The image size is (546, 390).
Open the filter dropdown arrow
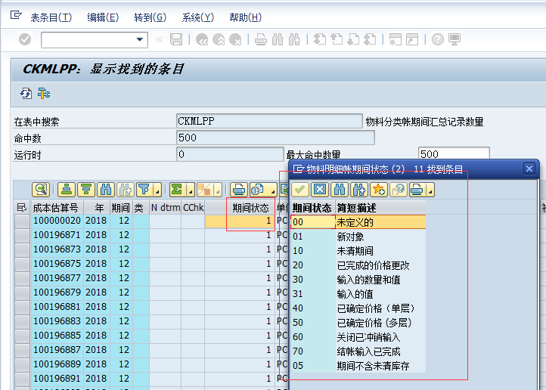coord(157,190)
